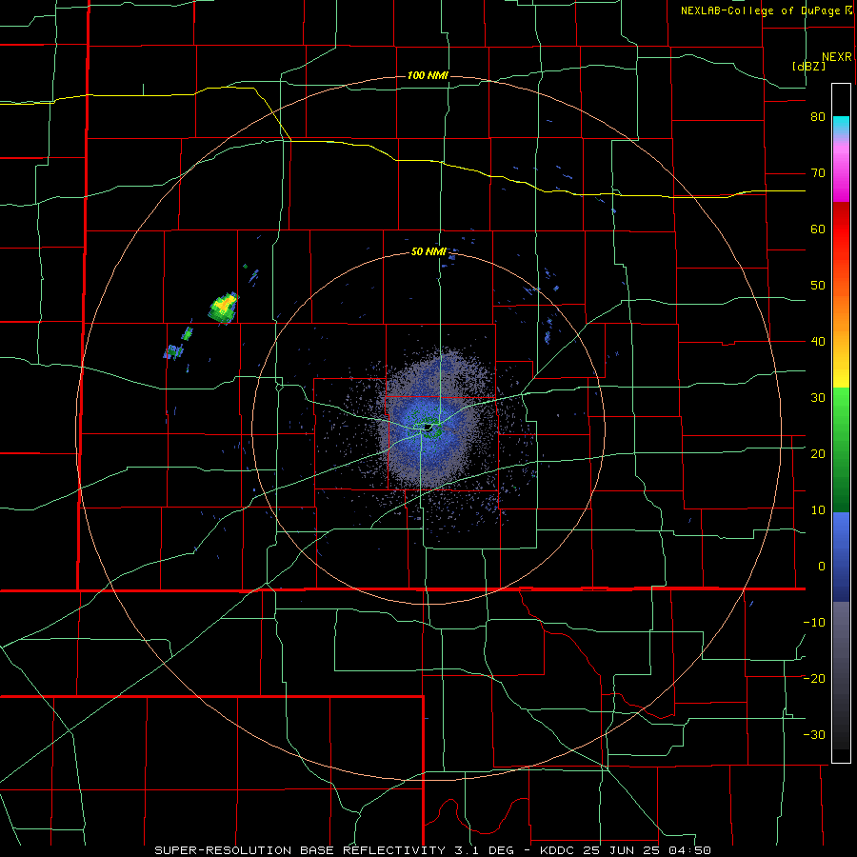Click the product title Super-Resolution Base Reflectivity
Screen dimensions: 857x857
coord(299,850)
